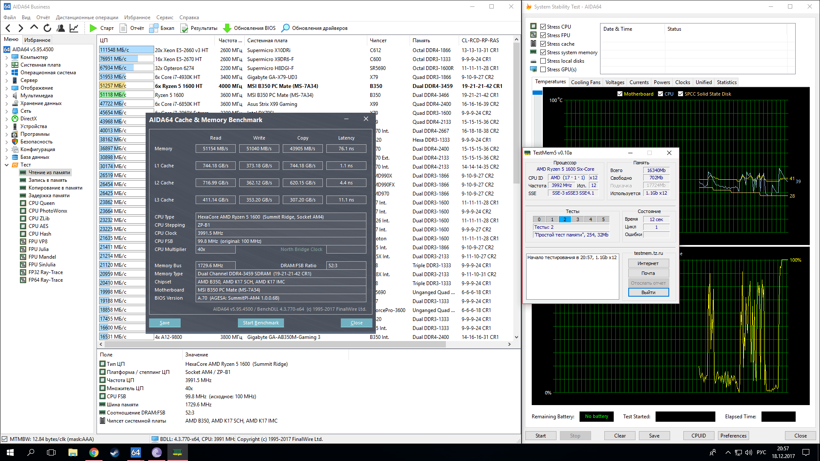
Task: Toggle the Motherboard temperature graph checkbox
Action: 620,94
